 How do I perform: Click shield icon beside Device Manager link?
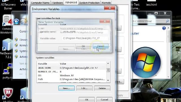[16, 40]
